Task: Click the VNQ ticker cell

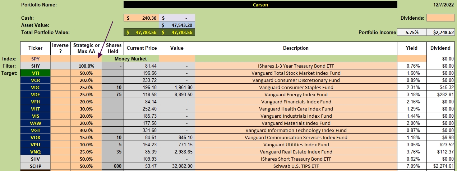Action: (35, 152)
